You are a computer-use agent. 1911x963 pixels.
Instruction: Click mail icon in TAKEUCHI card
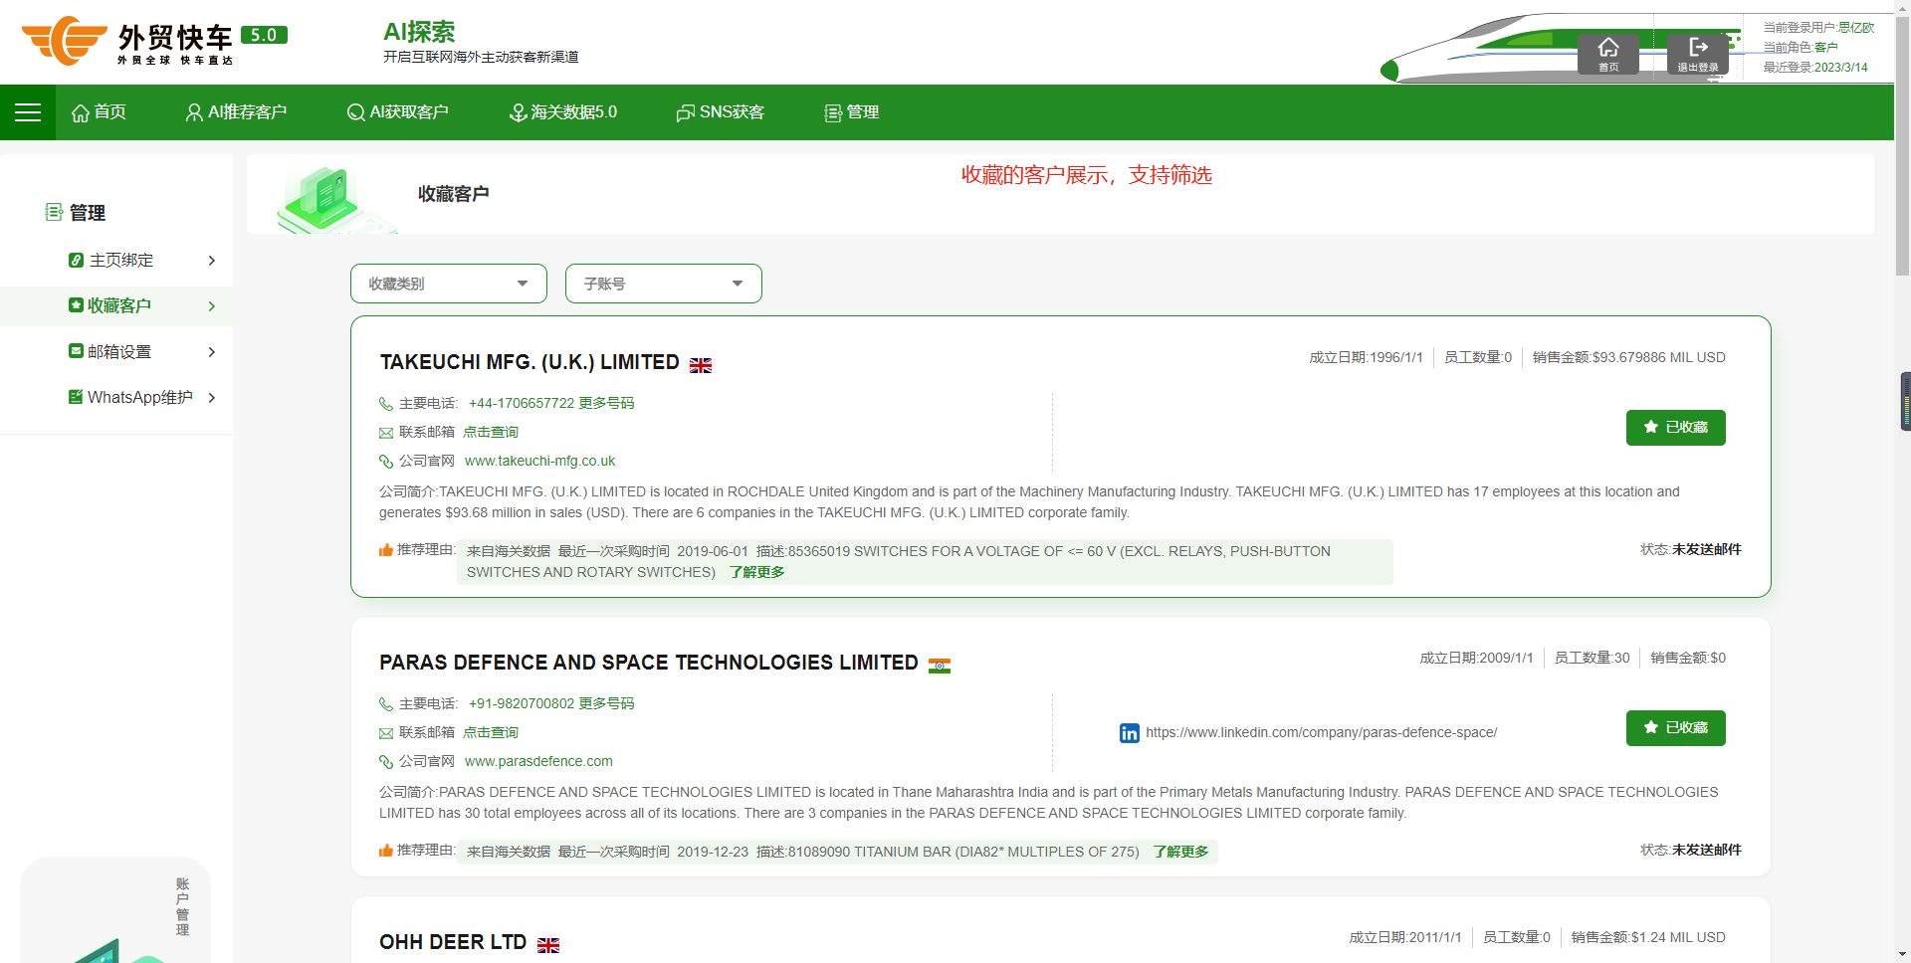pyautogui.click(x=386, y=433)
